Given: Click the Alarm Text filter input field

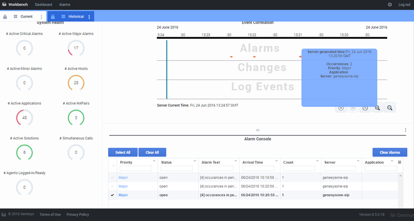Looking at the screenshot, I should (217, 168).
